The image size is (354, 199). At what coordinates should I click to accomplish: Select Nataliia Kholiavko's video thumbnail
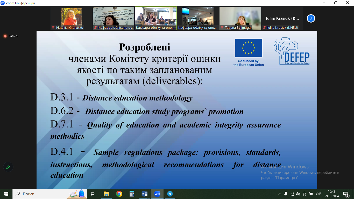click(71, 18)
